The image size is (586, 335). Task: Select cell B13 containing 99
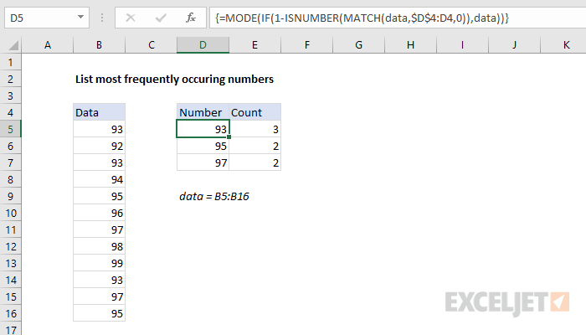click(x=99, y=263)
